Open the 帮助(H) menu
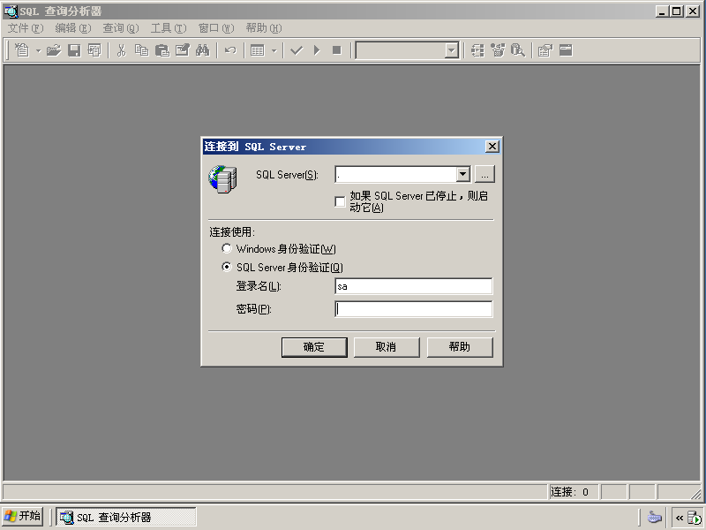The width and height of the screenshot is (706, 530). (x=264, y=28)
